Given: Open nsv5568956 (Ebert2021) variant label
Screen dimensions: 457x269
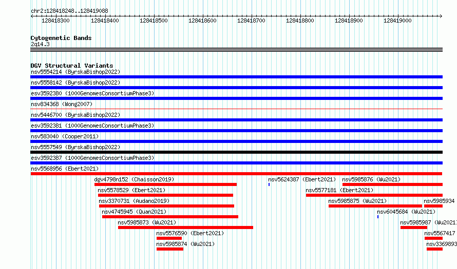Looking at the screenshot, I should 65,169.
